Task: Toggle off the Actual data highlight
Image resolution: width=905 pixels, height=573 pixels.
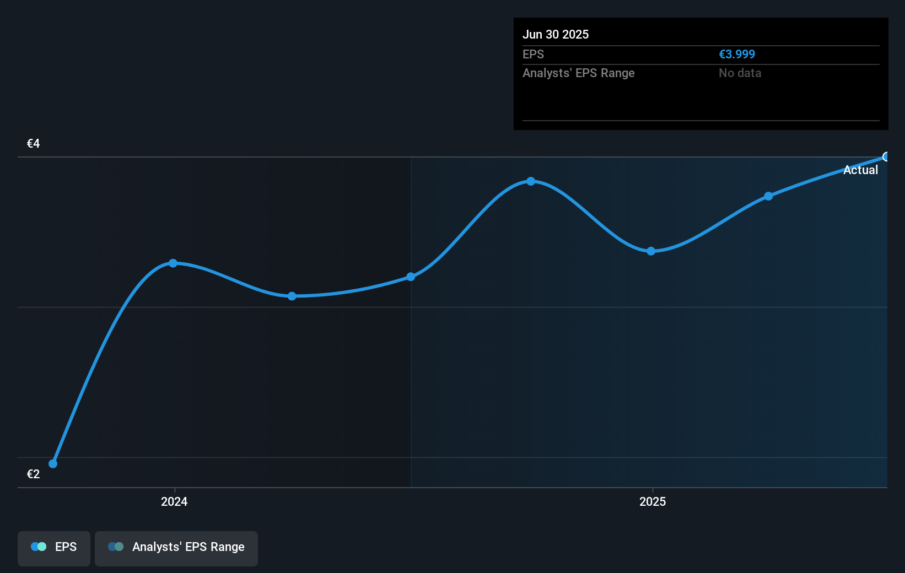Action: pos(860,170)
